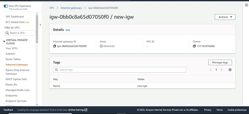Open Egress Only Internet Gateways
Viewport: 249px width, 114px height.
coord(17,72)
